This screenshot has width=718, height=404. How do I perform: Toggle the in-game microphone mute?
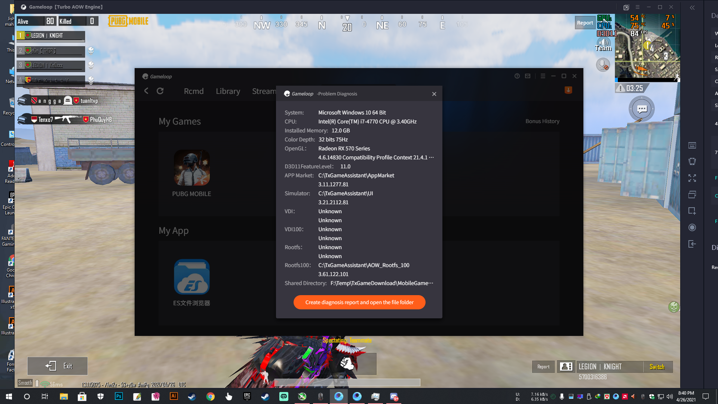(603, 65)
